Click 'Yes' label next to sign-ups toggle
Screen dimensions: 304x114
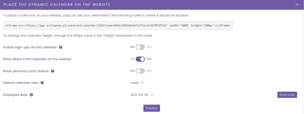(x=149, y=47)
